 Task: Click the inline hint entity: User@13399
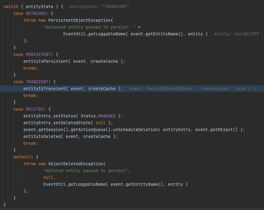(236, 34)
